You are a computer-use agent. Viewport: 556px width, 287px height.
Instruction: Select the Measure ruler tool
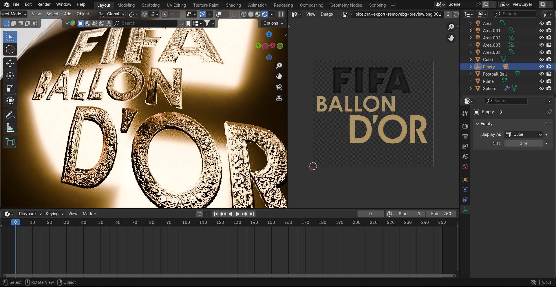point(10,128)
